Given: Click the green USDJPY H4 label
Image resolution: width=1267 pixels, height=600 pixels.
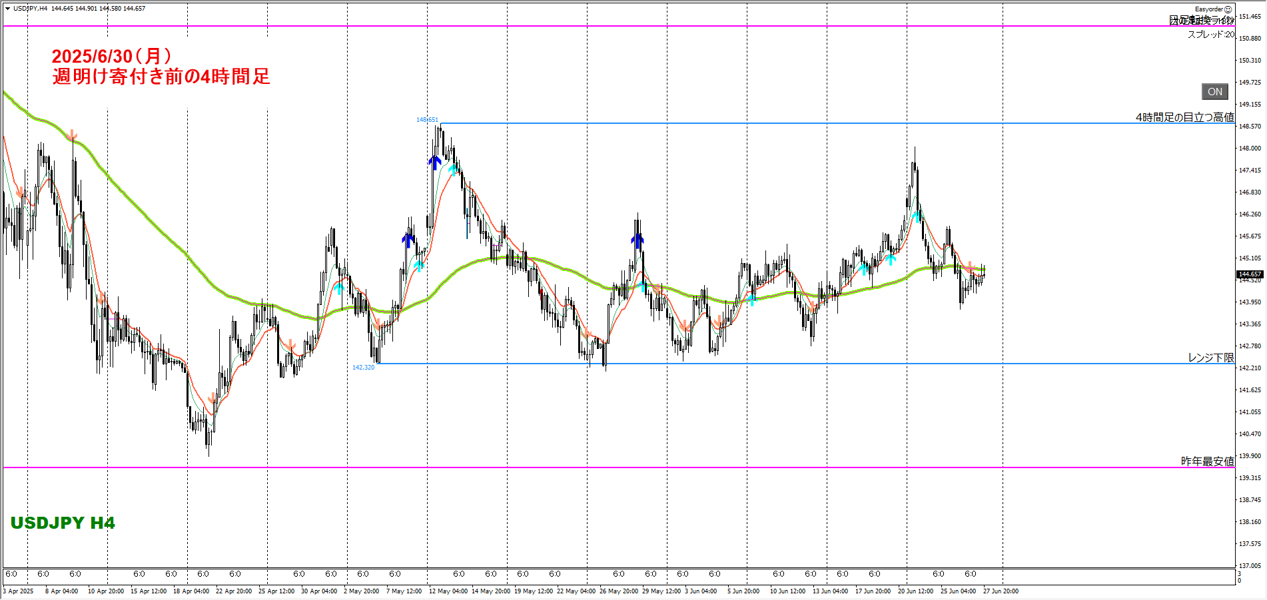Looking at the screenshot, I should coord(63,523).
